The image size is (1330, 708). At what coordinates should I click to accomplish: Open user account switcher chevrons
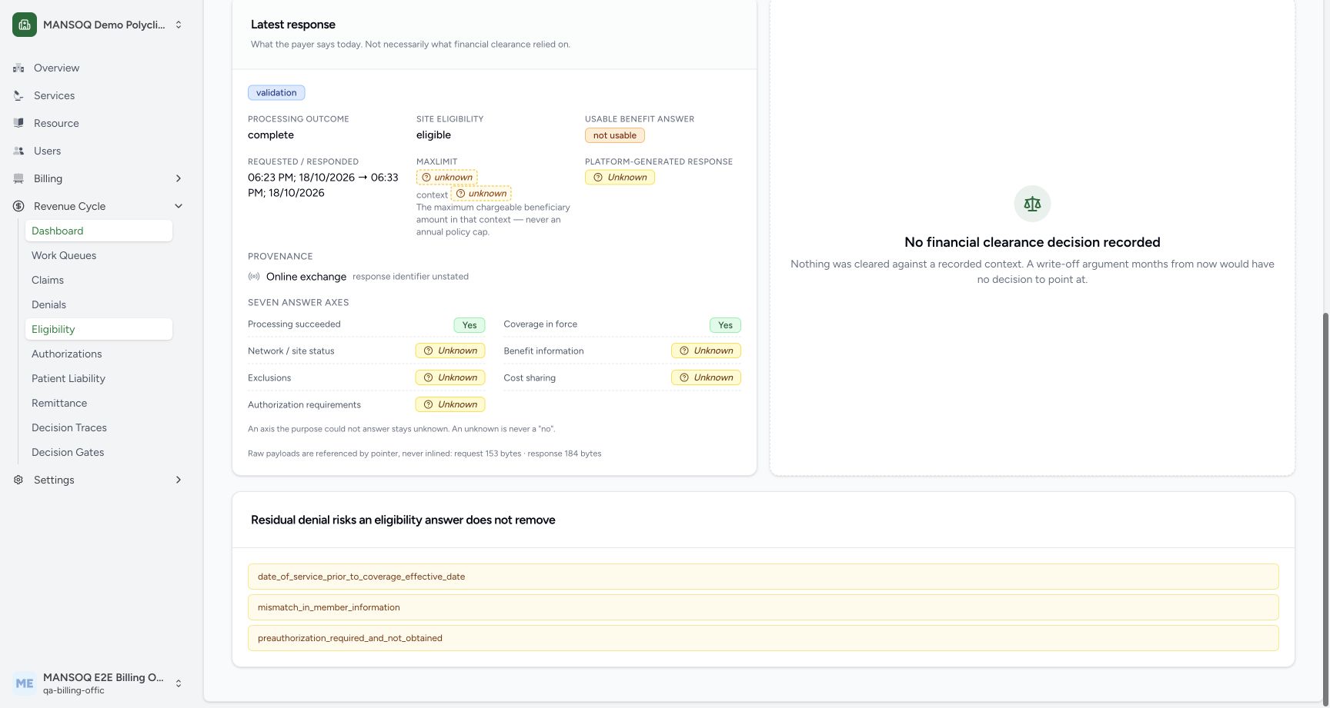pyautogui.click(x=179, y=683)
